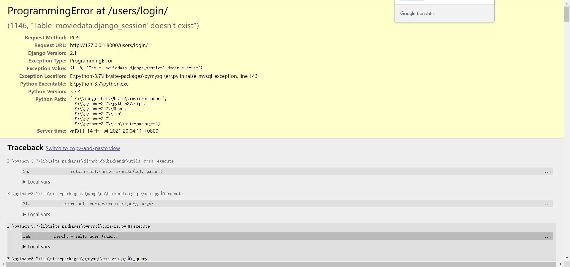Click the horizontal scrollbar left arrow

point(2,264)
